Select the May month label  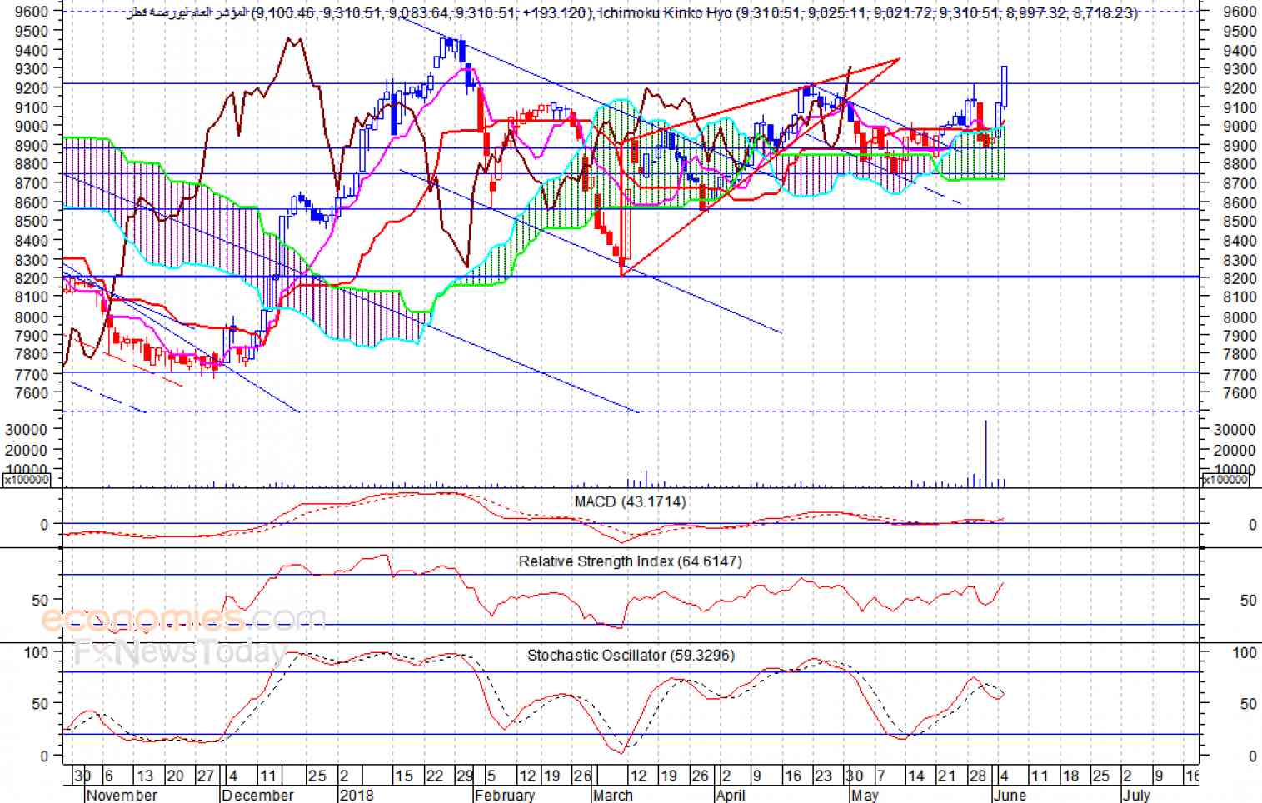coord(865,795)
